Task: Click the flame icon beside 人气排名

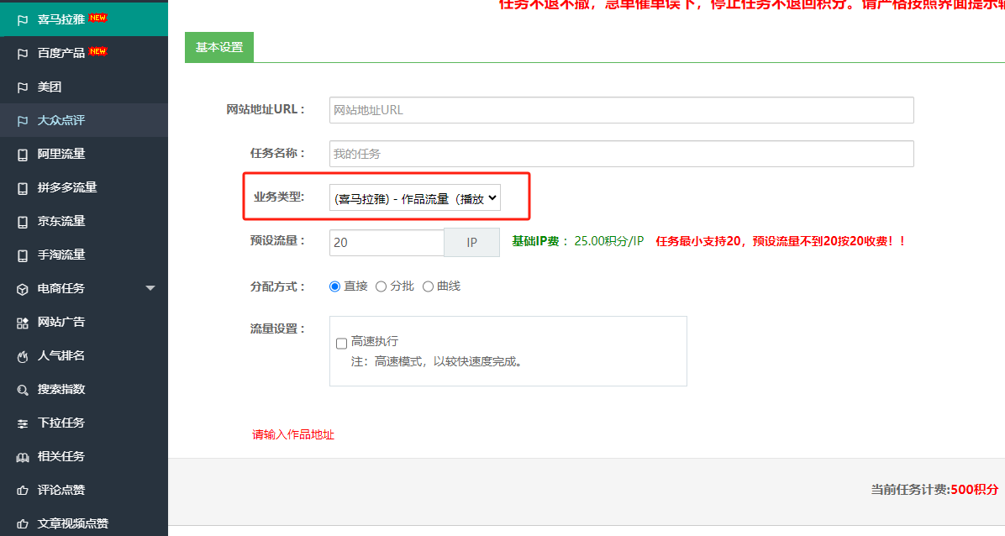Action: coord(23,356)
